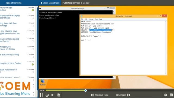Image resolution: width=174 pixels, height=98 pixels.
Task: Pause the video playback
Action: click(41, 95)
